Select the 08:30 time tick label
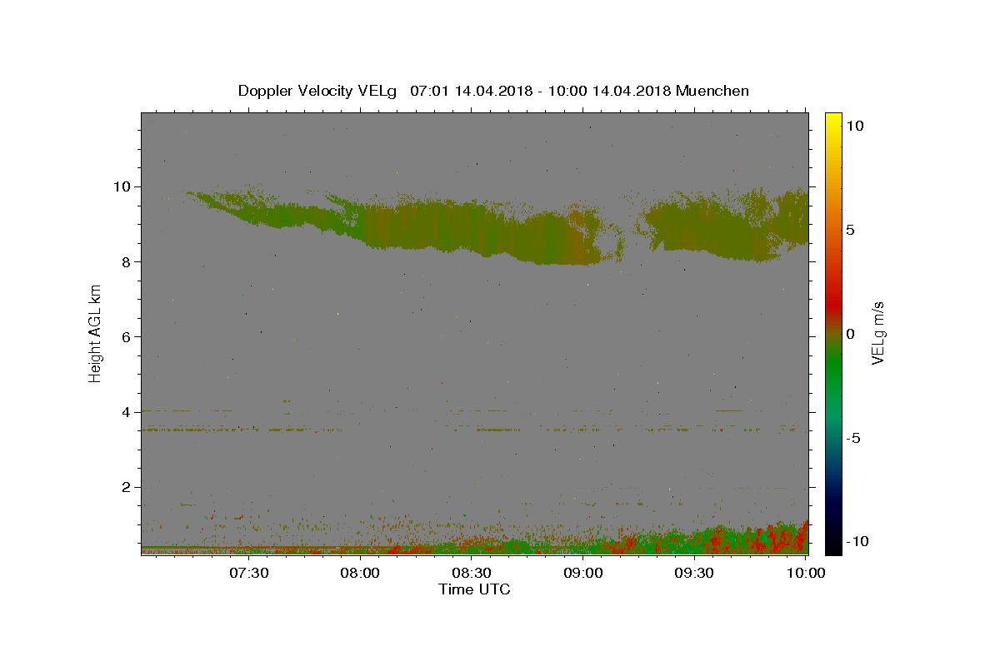Image resolution: width=1000 pixels, height=666 pixels. coord(472,573)
